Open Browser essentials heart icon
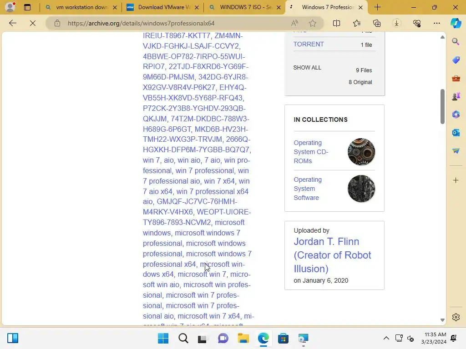466x349 pixels. tap(417, 23)
